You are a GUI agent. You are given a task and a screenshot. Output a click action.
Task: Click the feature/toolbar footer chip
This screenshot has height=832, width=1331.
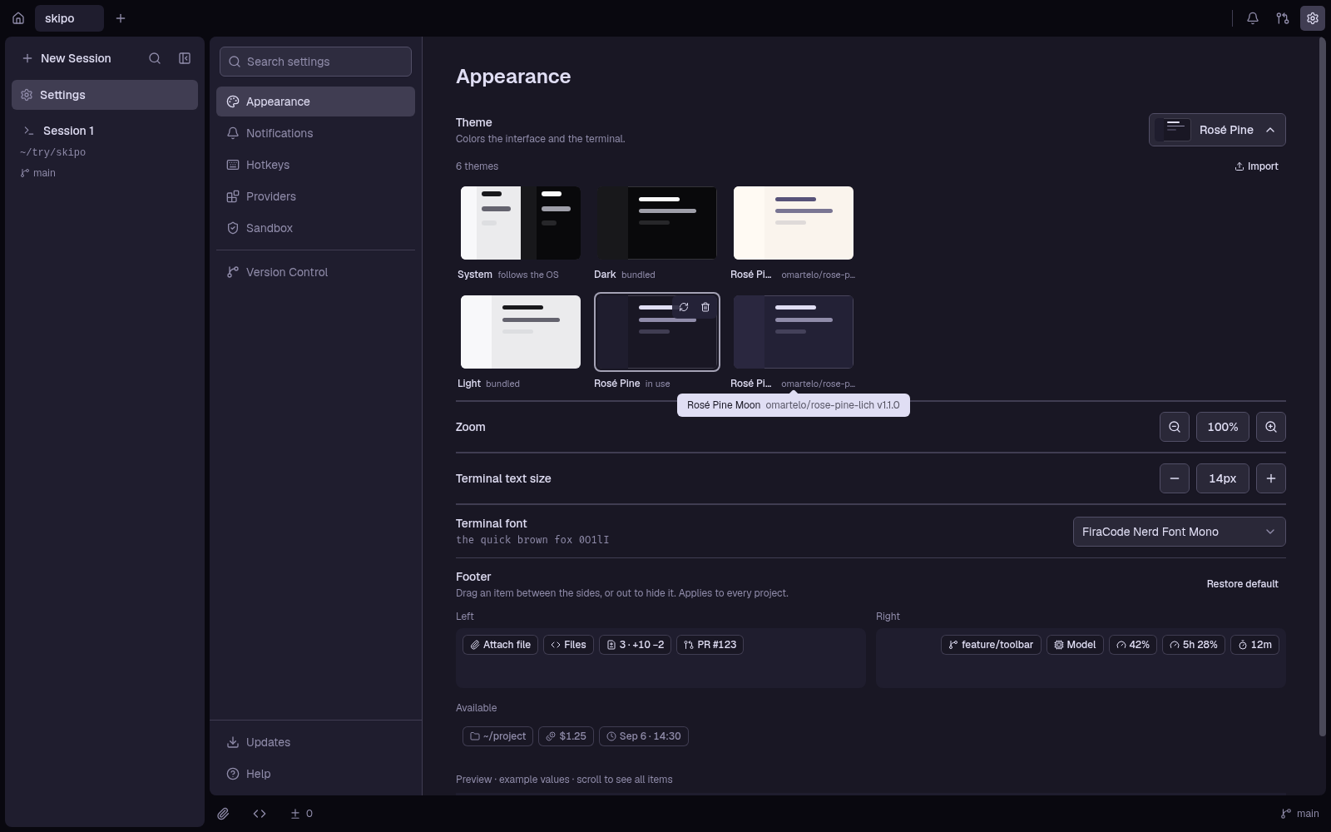[991, 645]
